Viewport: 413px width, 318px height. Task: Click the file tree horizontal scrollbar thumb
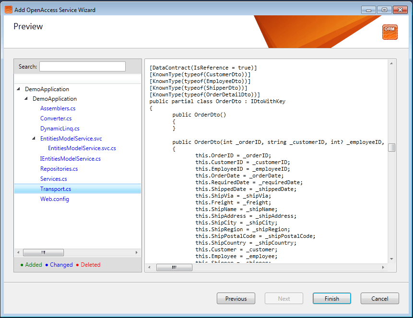(x=44, y=252)
